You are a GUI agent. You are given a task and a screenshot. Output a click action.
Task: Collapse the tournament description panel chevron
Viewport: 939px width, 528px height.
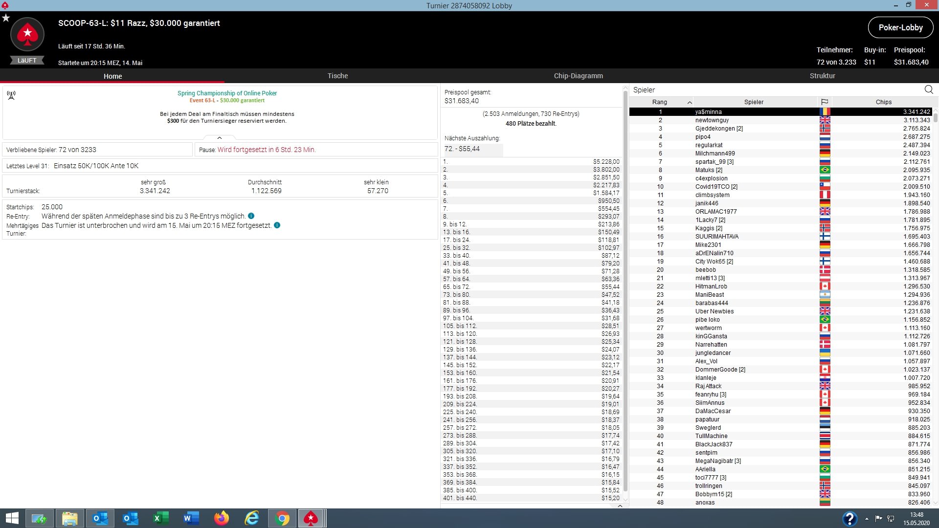pyautogui.click(x=220, y=138)
